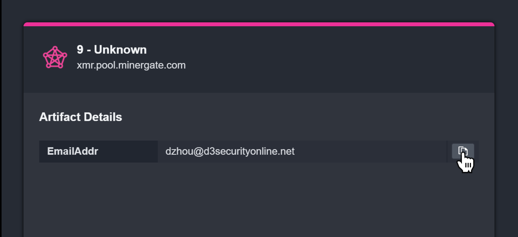
Task: Select the EmailAddr field label
Action: pos(73,151)
